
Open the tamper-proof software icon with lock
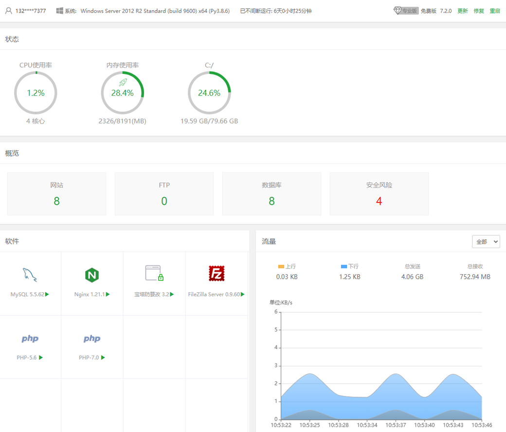tap(154, 273)
